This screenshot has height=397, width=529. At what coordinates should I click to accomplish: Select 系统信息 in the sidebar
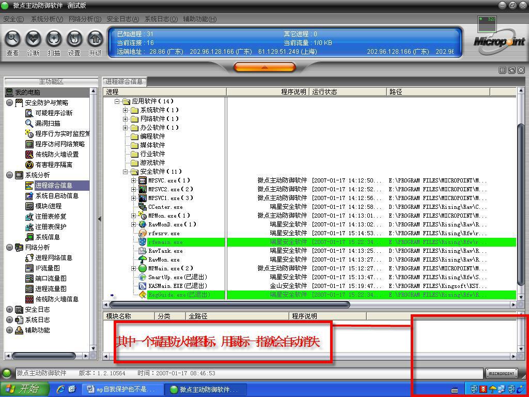pyautogui.click(x=43, y=237)
